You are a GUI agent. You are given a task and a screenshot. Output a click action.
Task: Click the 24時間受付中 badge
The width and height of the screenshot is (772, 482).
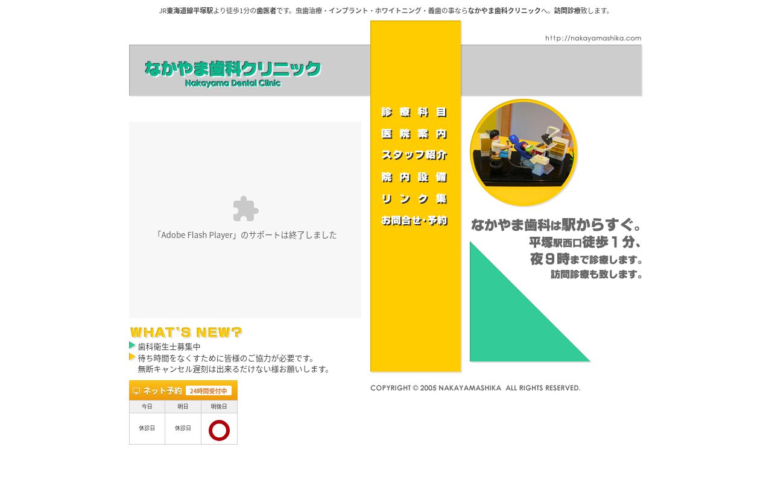[x=209, y=391]
